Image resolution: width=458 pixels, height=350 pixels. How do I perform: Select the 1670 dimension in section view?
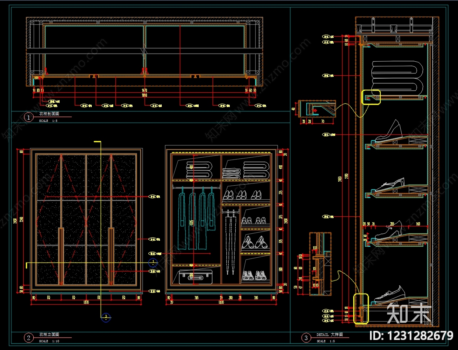(x=144, y=90)
